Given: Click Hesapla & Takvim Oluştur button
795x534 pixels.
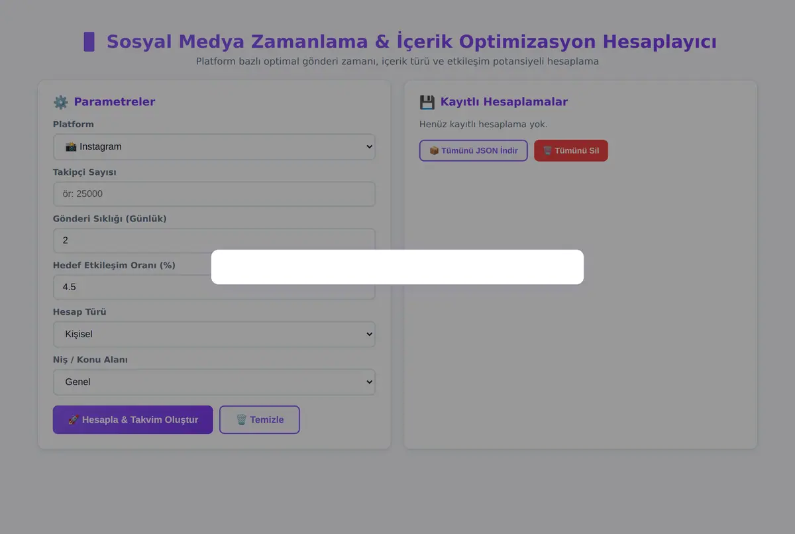Looking at the screenshot, I should (132, 419).
